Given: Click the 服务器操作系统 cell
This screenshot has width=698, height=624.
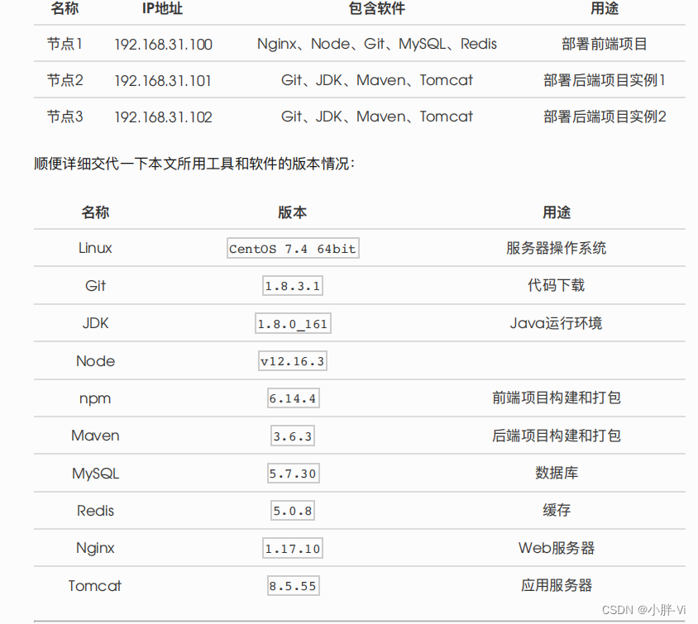Looking at the screenshot, I should [x=557, y=248].
